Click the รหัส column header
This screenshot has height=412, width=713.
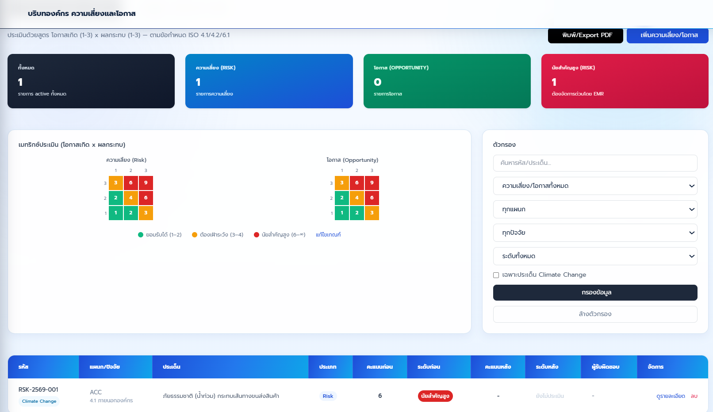click(x=43, y=367)
